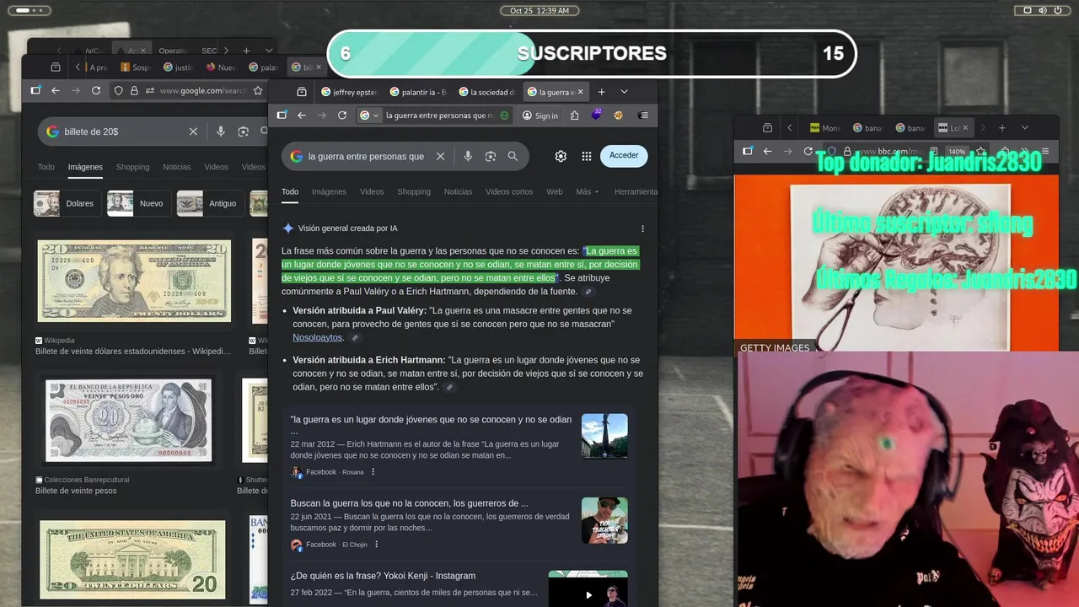Open the Google apps grid
The height and width of the screenshot is (607, 1079).
tap(587, 156)
